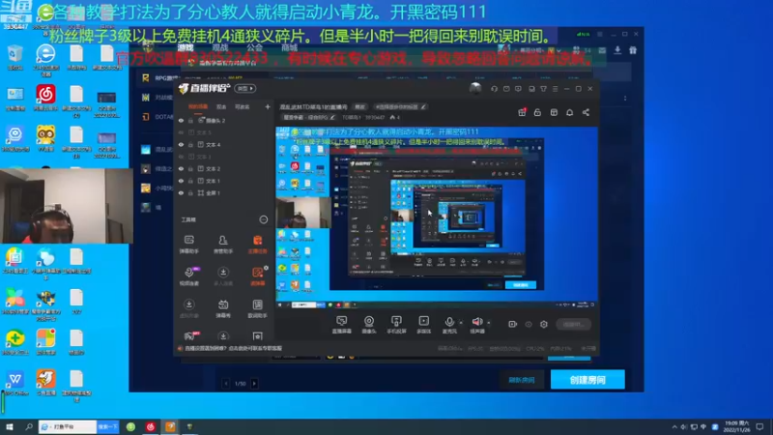Switch to the first orange scene tab
Screen dimensions: 773x435
198,106
